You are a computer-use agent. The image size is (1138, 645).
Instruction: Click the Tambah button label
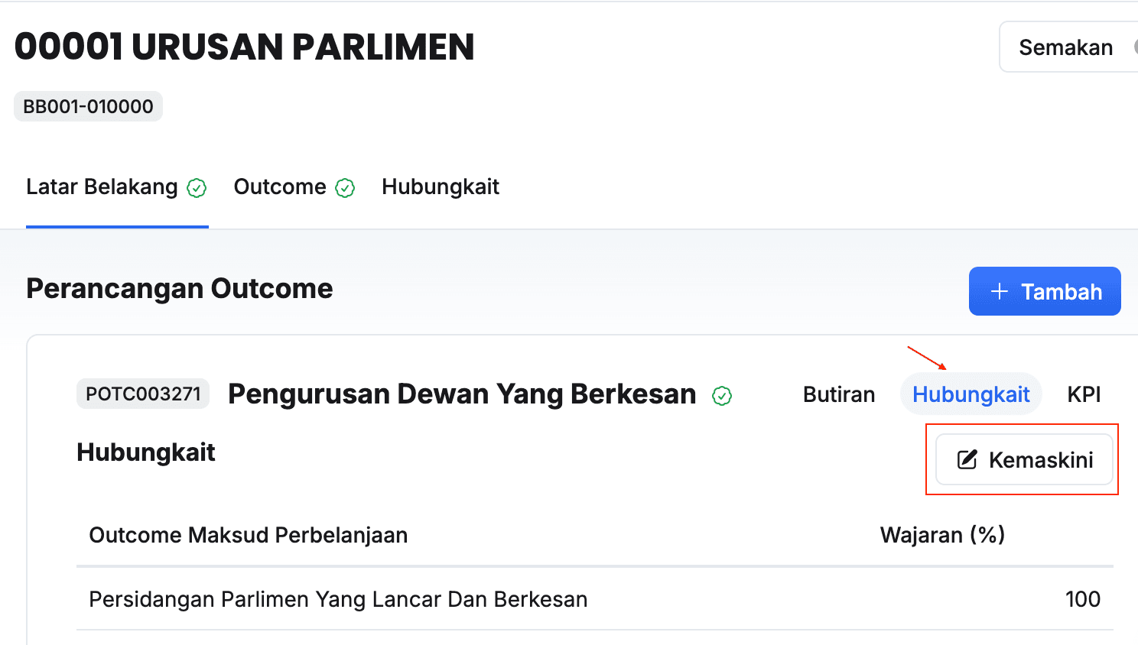click(x=1062, y=292)
